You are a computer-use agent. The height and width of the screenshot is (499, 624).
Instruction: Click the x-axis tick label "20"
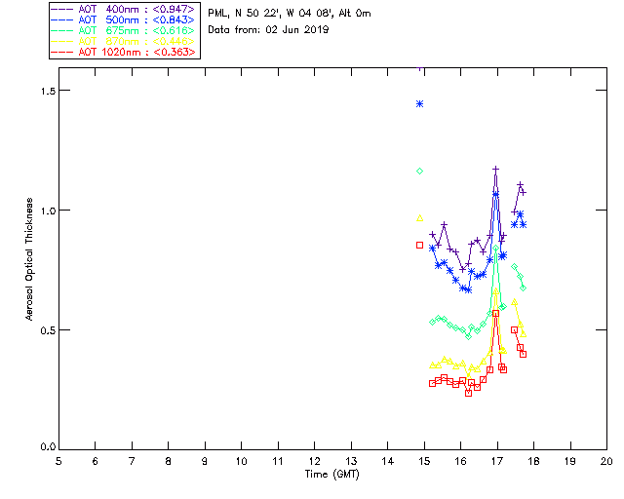(606, 462)
